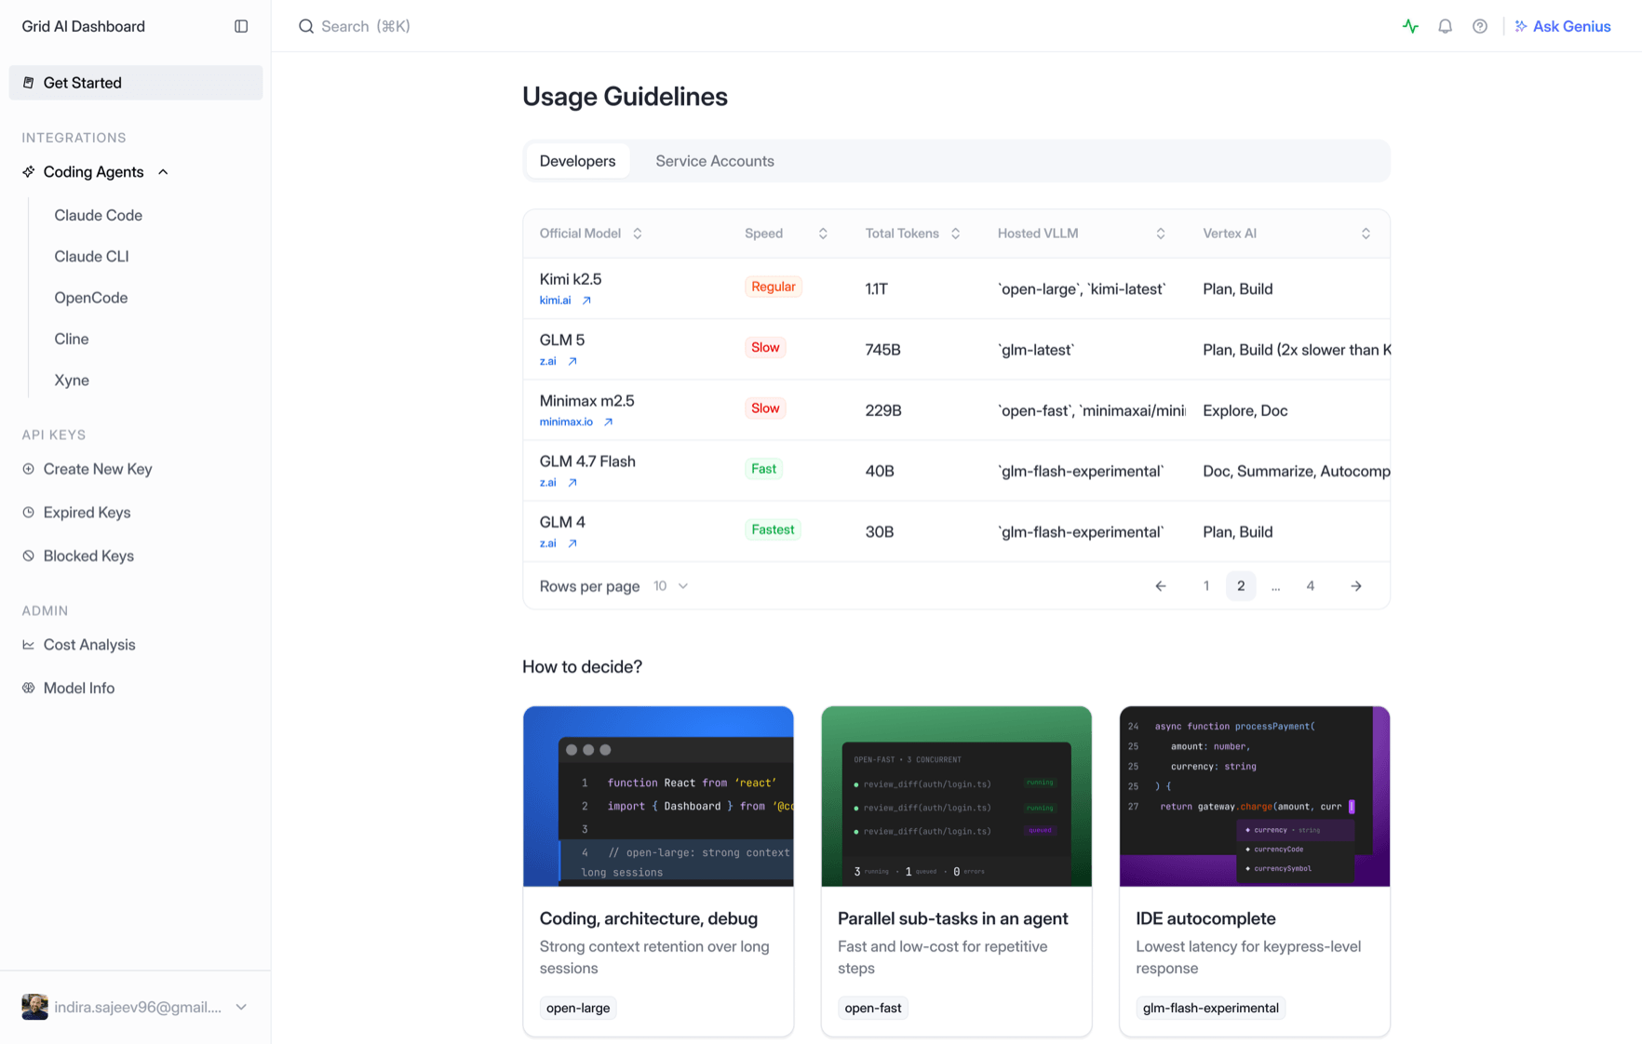Go to previous page arrow
1642x1044 pixels.
(1161, 586)
